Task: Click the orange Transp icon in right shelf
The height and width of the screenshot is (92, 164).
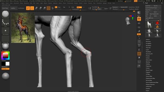Action: (139, 54)
